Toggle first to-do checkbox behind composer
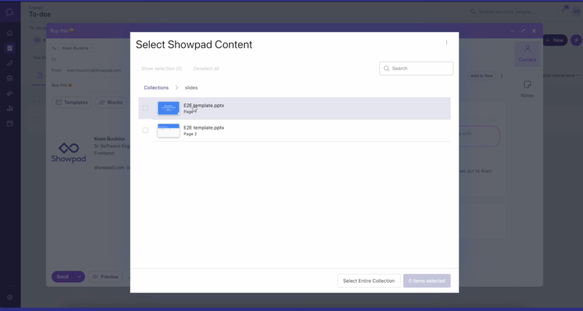This screenshot has width=583, height=311. (x=37, y=99)
